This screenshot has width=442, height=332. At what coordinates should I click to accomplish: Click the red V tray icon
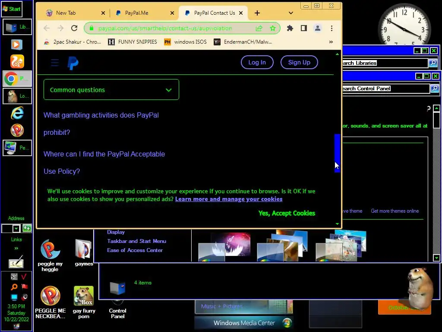pos(24,276)
